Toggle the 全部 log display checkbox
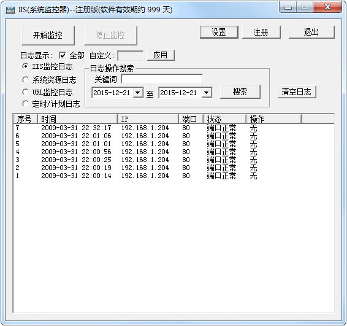Image resolution: width=347 pixels, height=326 pixels. click(x=63, y=55)
